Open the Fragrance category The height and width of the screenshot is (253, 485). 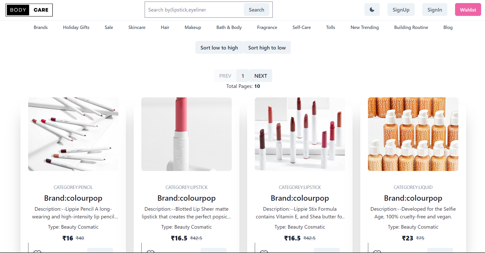[267, 27]
